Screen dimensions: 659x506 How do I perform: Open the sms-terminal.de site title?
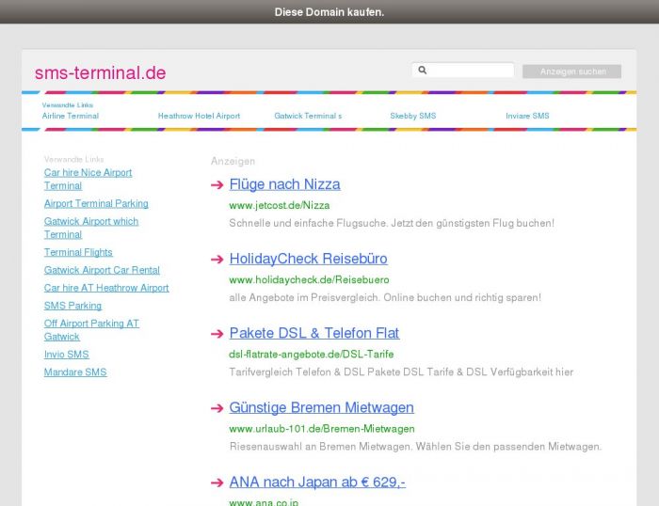pos(101,72)
